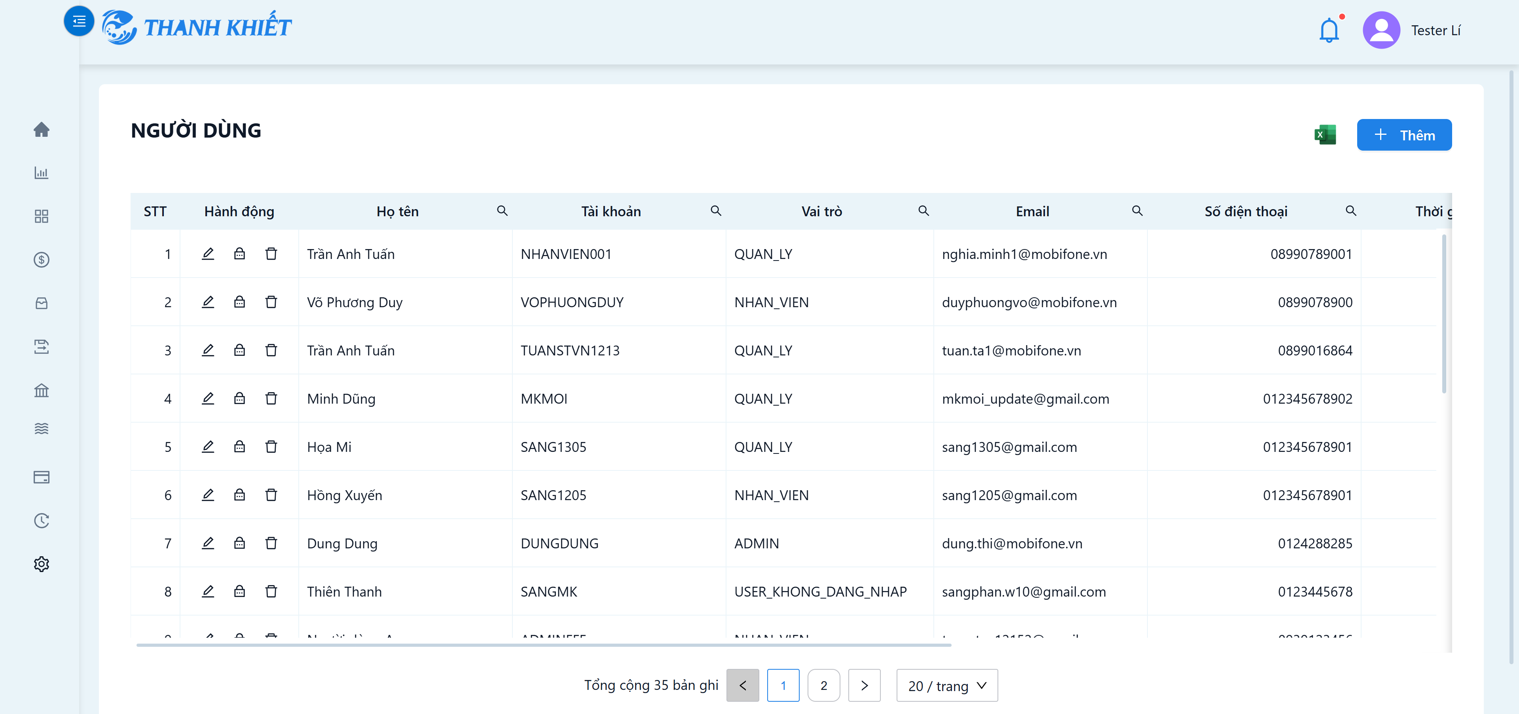
Task: Collapse the sidebar menu toggle
Action: pyautogui.click(x=79, y=21)
